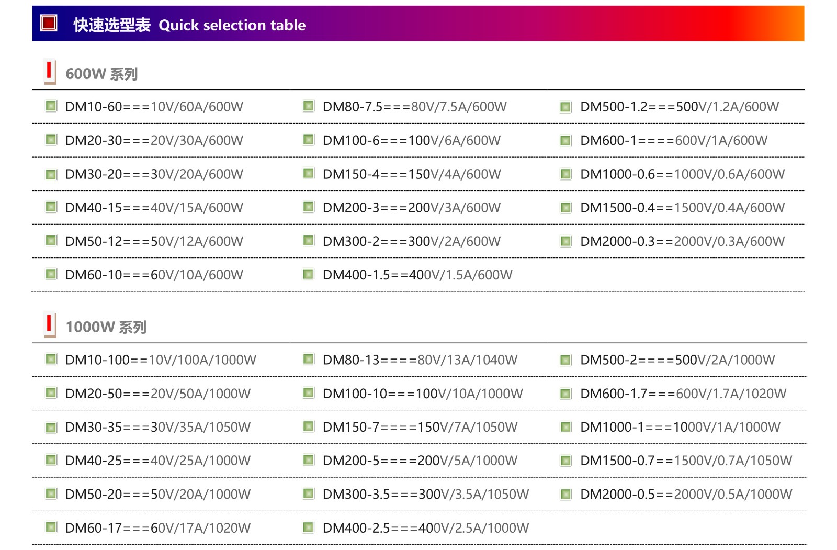Open the DM10-100 10V/100A/1000W entry
Viewport: 837px width, 550px height.
coord(161,360)
